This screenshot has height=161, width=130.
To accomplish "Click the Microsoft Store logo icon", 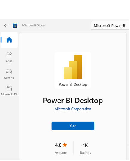I will (15, 25).
